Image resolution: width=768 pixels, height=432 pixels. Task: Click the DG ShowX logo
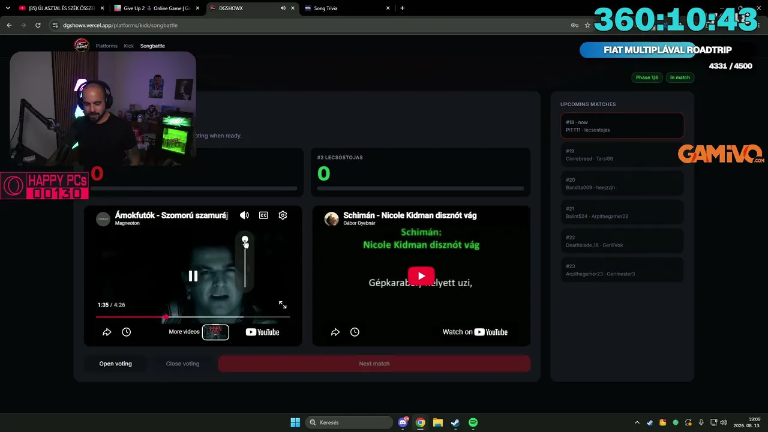pyautogui.click(x=81, y=45)
